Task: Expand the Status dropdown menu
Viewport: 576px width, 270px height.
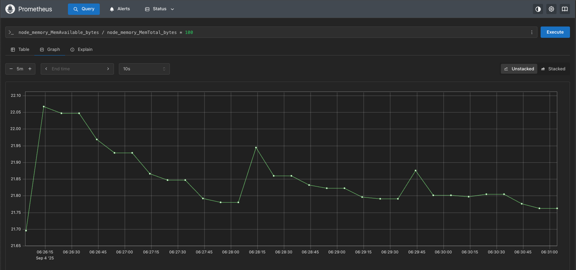Action: click(160, 9)
